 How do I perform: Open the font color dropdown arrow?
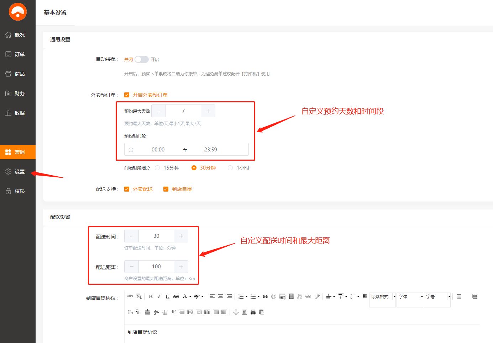190,296
